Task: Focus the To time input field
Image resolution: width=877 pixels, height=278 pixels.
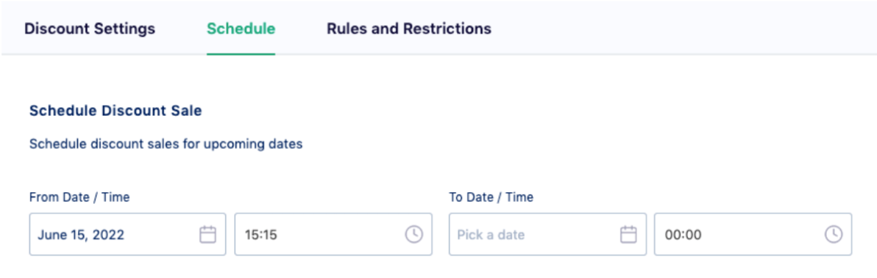Action: (753, 235)
